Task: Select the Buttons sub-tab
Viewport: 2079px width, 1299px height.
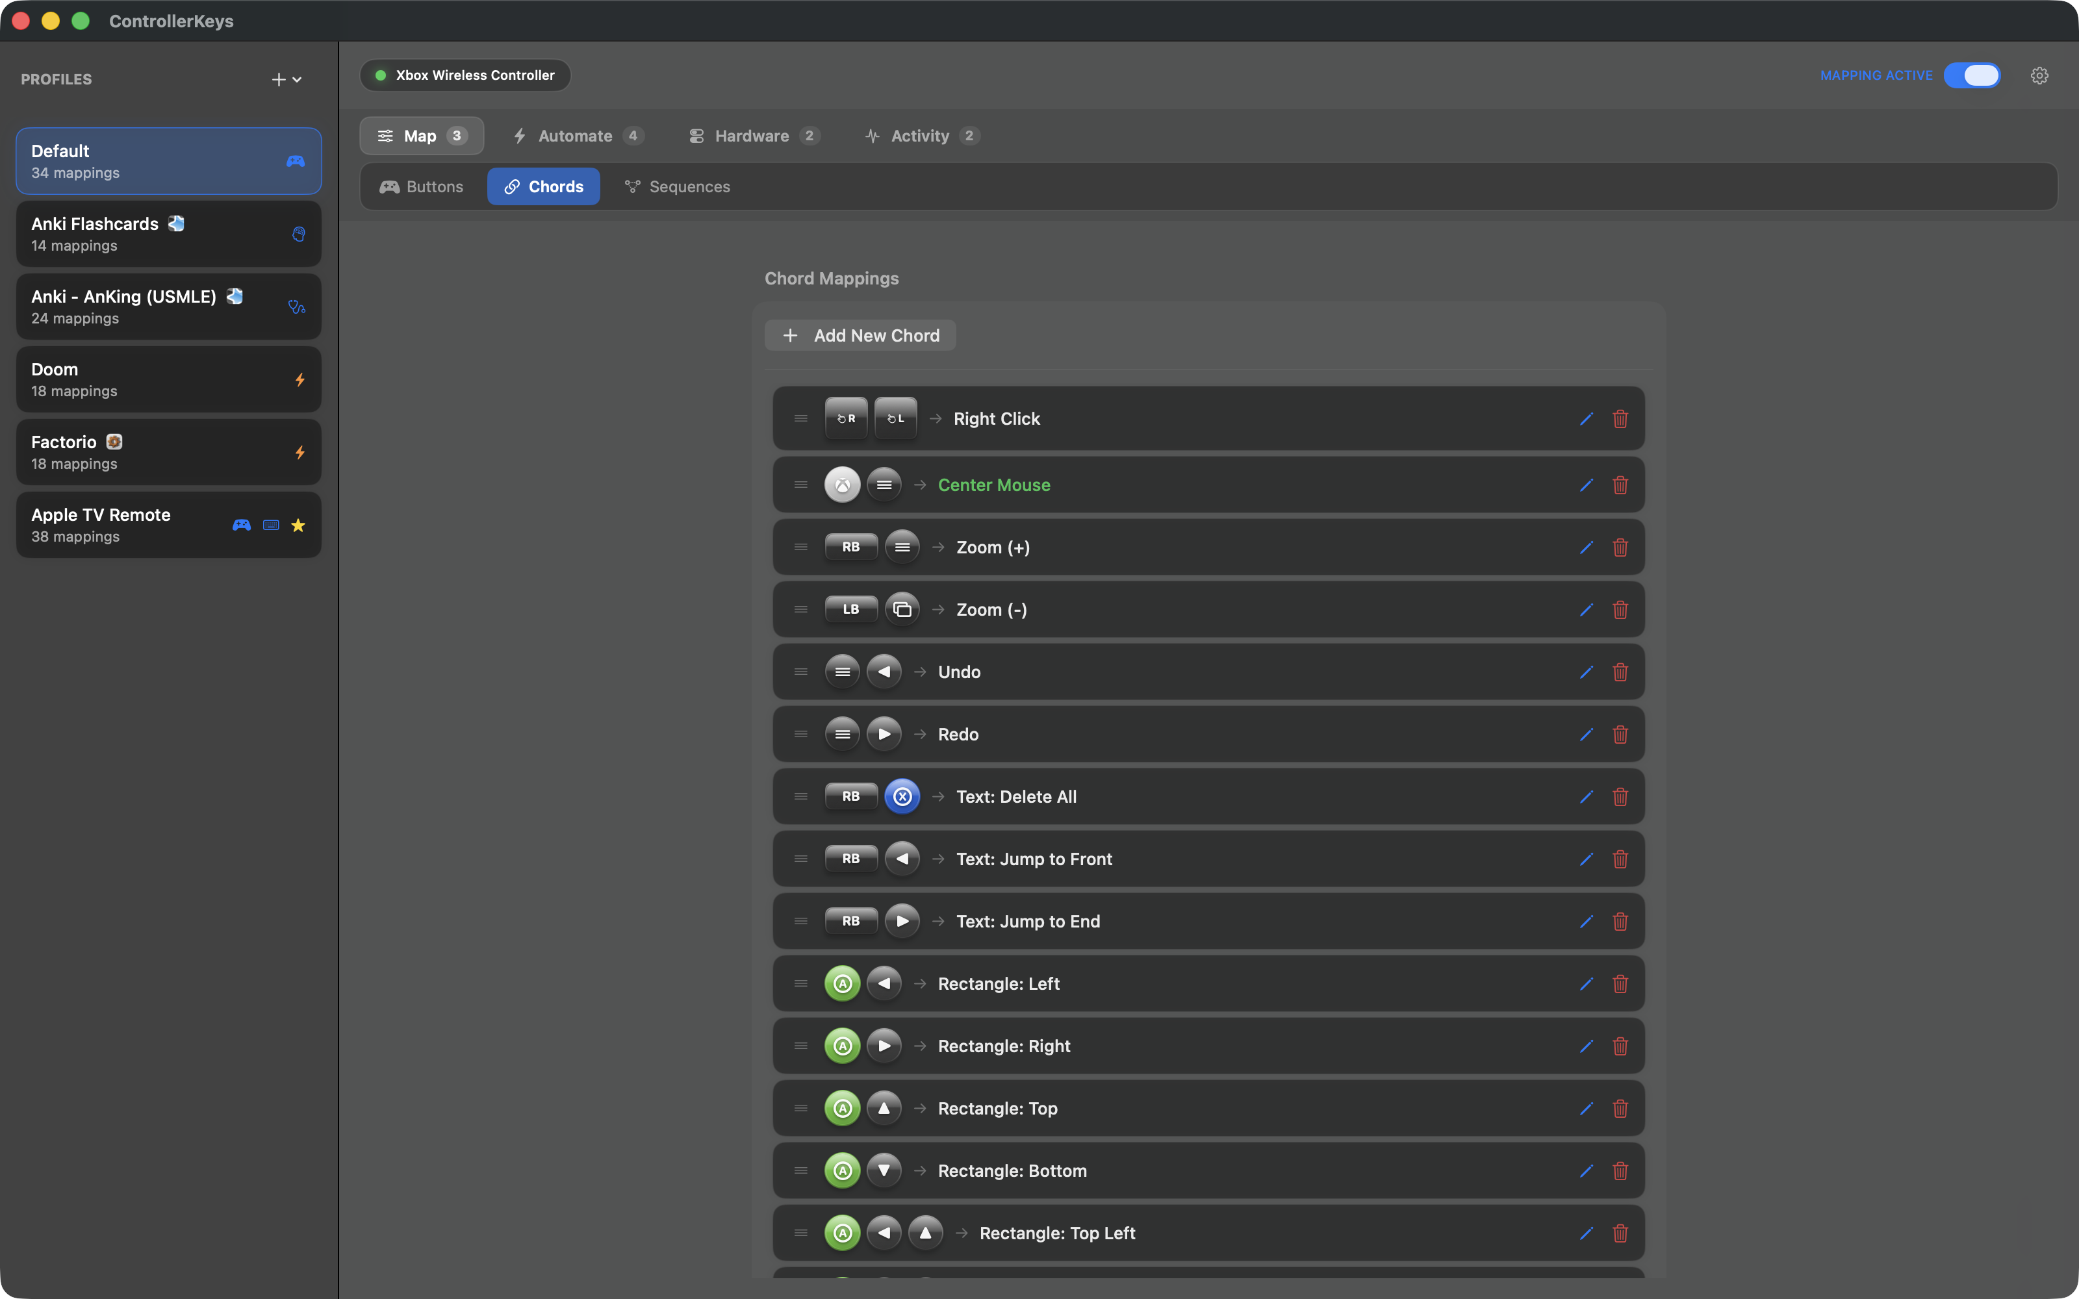Action: [422, 186]
